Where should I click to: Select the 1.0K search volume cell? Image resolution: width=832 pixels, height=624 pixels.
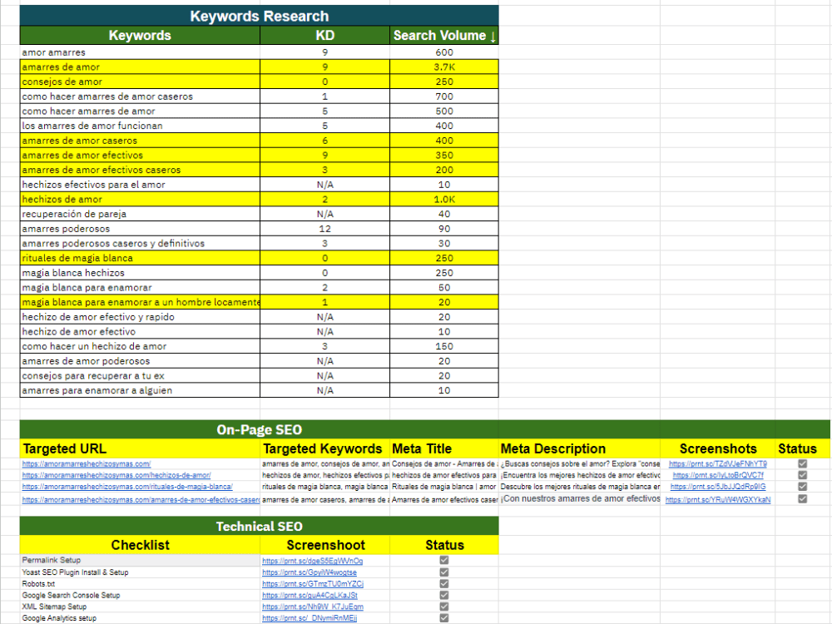444,199
